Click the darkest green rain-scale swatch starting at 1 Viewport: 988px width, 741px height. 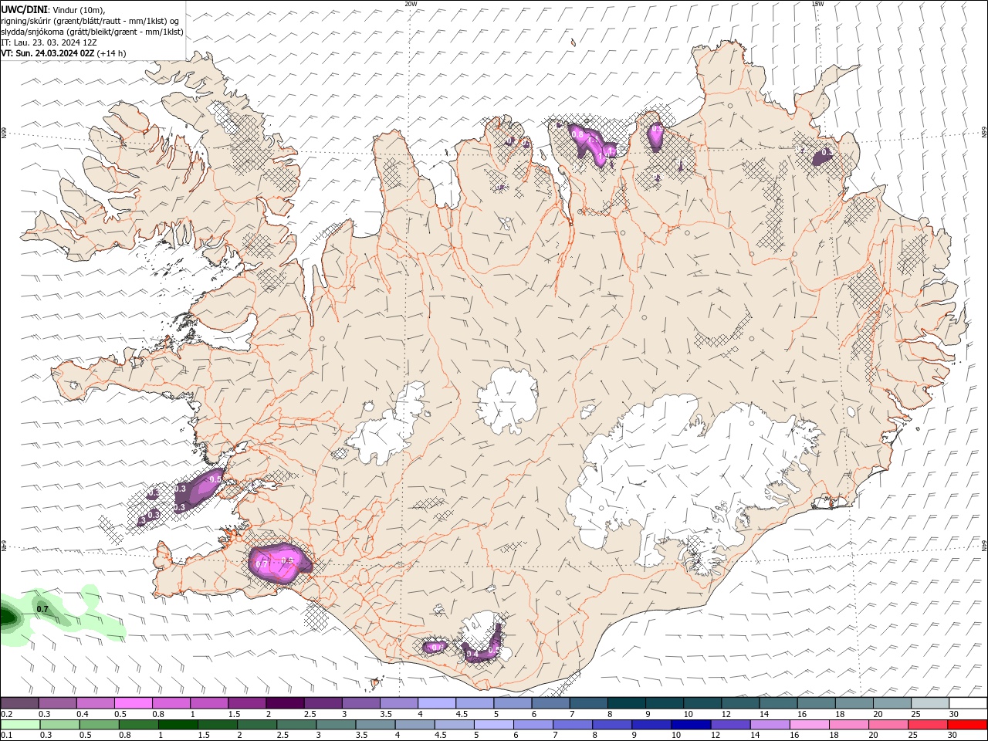(178, 725)
